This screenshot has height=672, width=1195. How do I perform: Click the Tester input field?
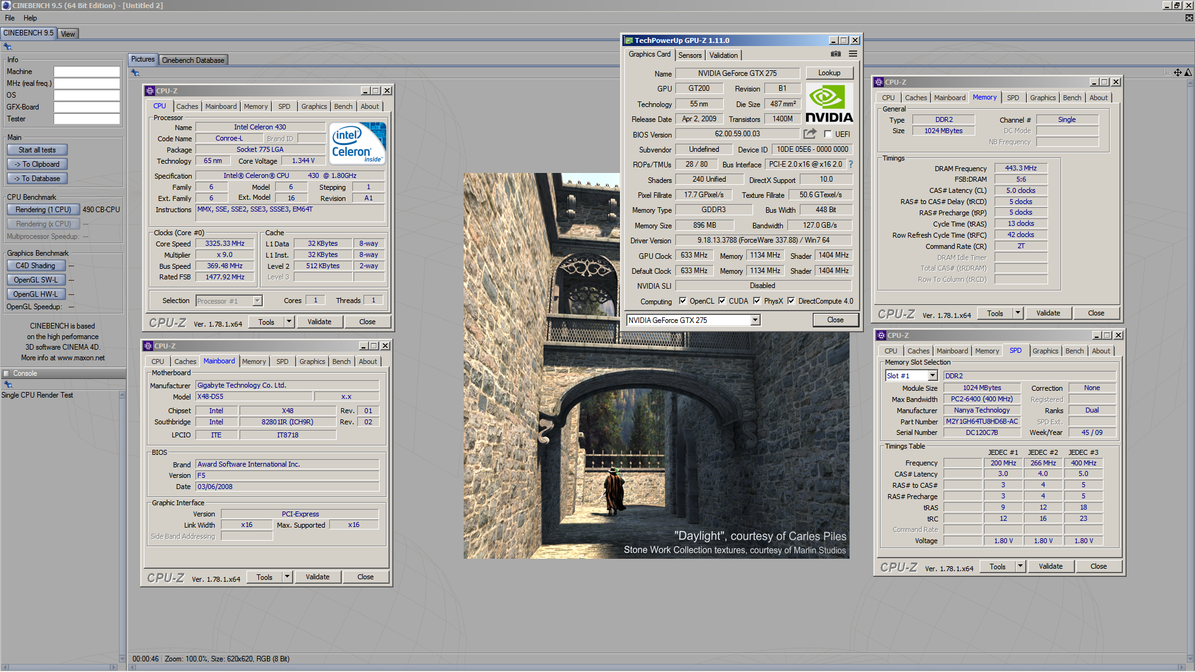coord(87,119)
